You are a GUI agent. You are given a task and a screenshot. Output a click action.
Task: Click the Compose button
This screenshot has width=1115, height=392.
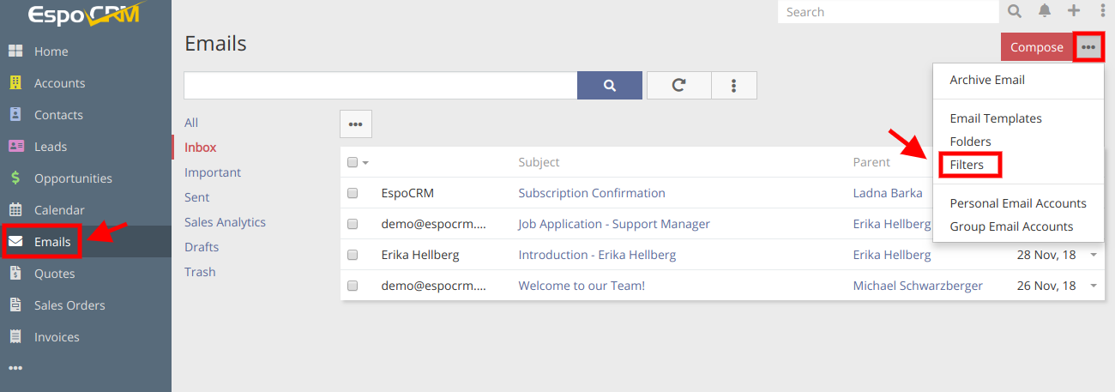(x=1036, y=47)
